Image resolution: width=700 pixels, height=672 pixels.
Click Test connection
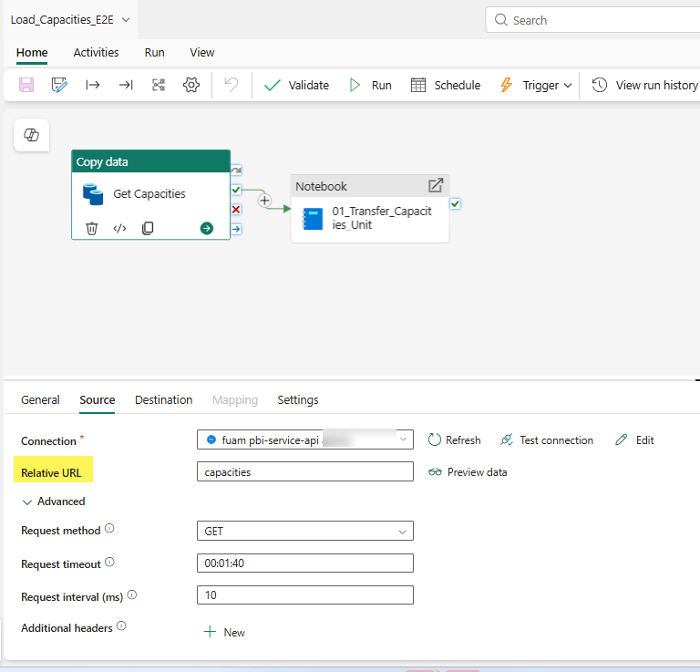pos(546,440)
